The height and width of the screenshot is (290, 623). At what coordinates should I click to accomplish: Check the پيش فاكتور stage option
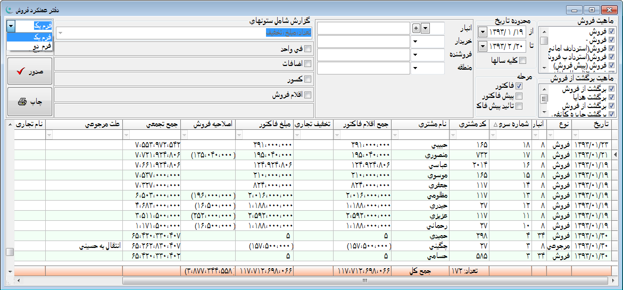tap(519, 96)
